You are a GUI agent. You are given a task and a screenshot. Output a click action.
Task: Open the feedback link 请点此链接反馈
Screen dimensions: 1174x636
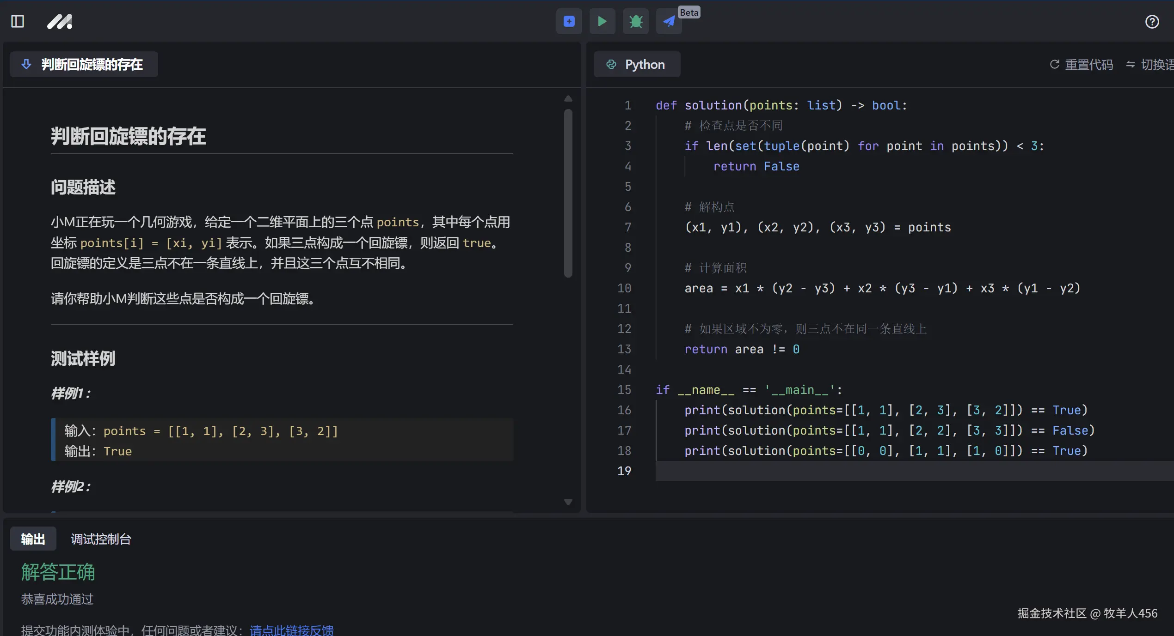[292, 630]
